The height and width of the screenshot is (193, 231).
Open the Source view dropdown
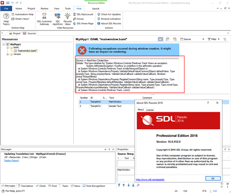pos(203,39)
